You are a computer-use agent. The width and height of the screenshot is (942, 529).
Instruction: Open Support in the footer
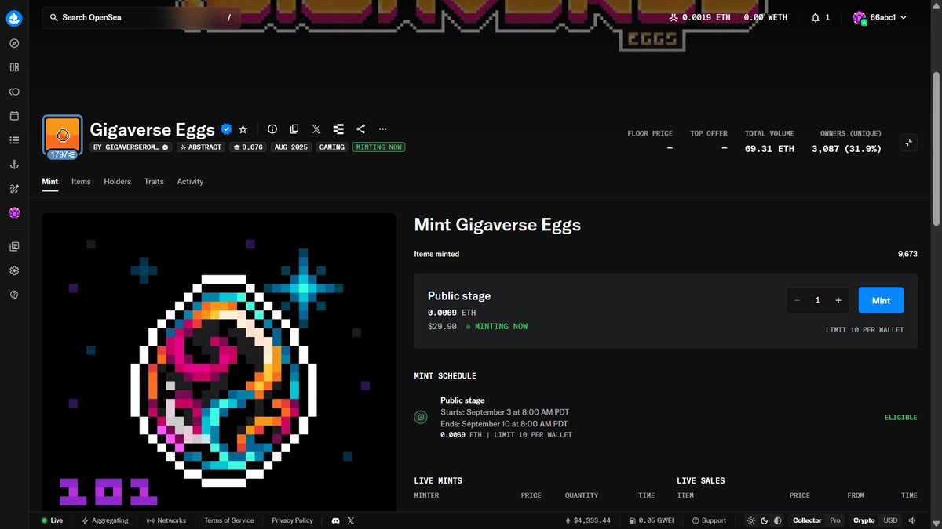point(709,520)
